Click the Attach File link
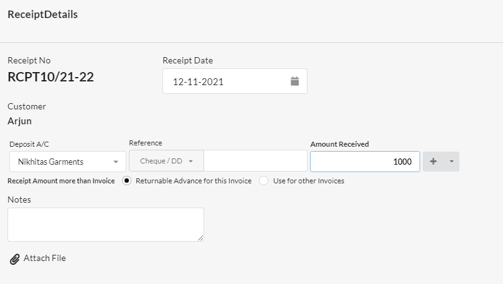Screen dimensions: 503x284 [x=45, y=258]
